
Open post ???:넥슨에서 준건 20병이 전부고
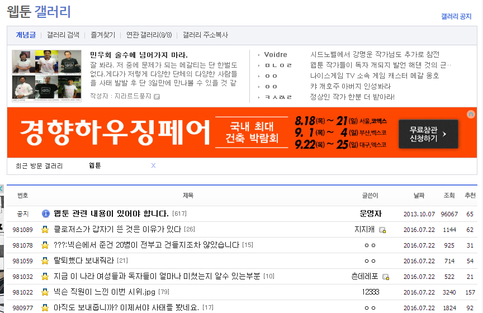(x=146, y=245)
